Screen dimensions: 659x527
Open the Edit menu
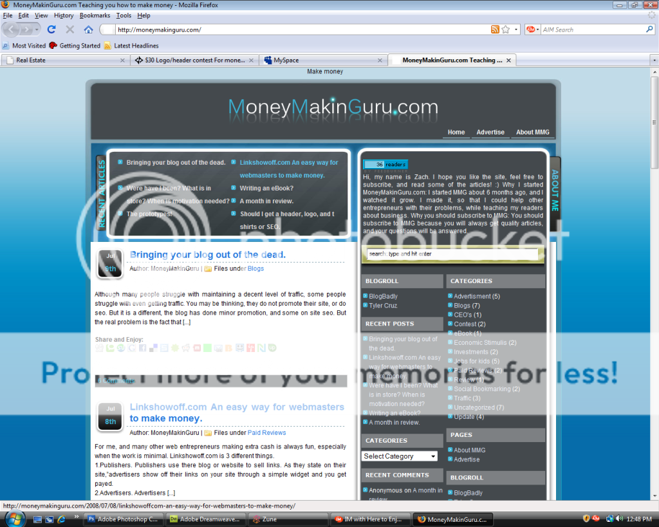pos(24,15)
